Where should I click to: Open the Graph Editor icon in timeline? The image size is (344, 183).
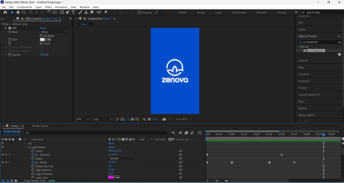(x=200, y=133)
